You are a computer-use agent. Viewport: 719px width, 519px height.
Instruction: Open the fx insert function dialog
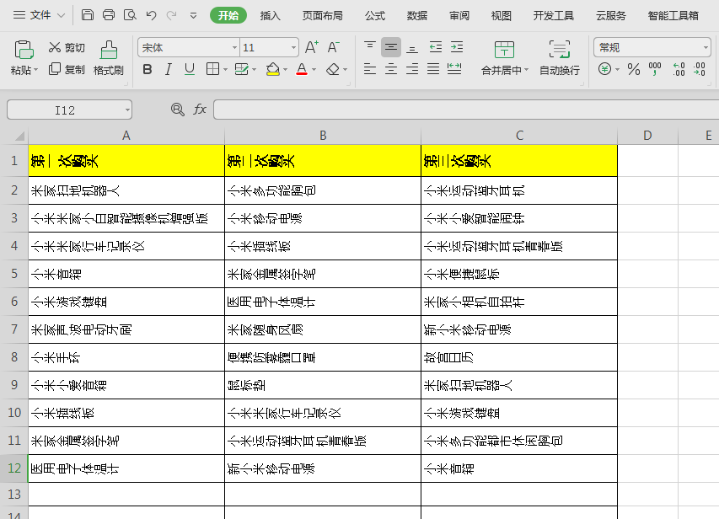point(200,110)
